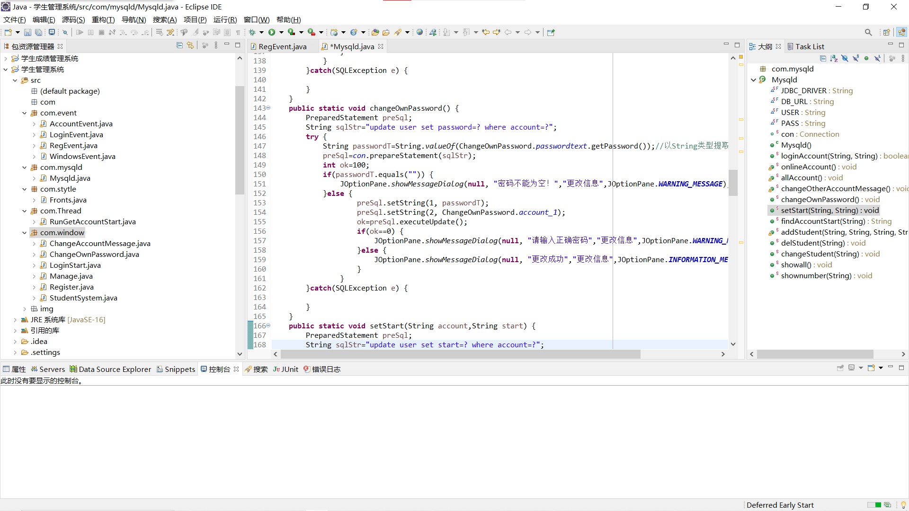Expand JRE 系统库 node
This screenshot has width=909, height=511.
(x=15, y=320)
